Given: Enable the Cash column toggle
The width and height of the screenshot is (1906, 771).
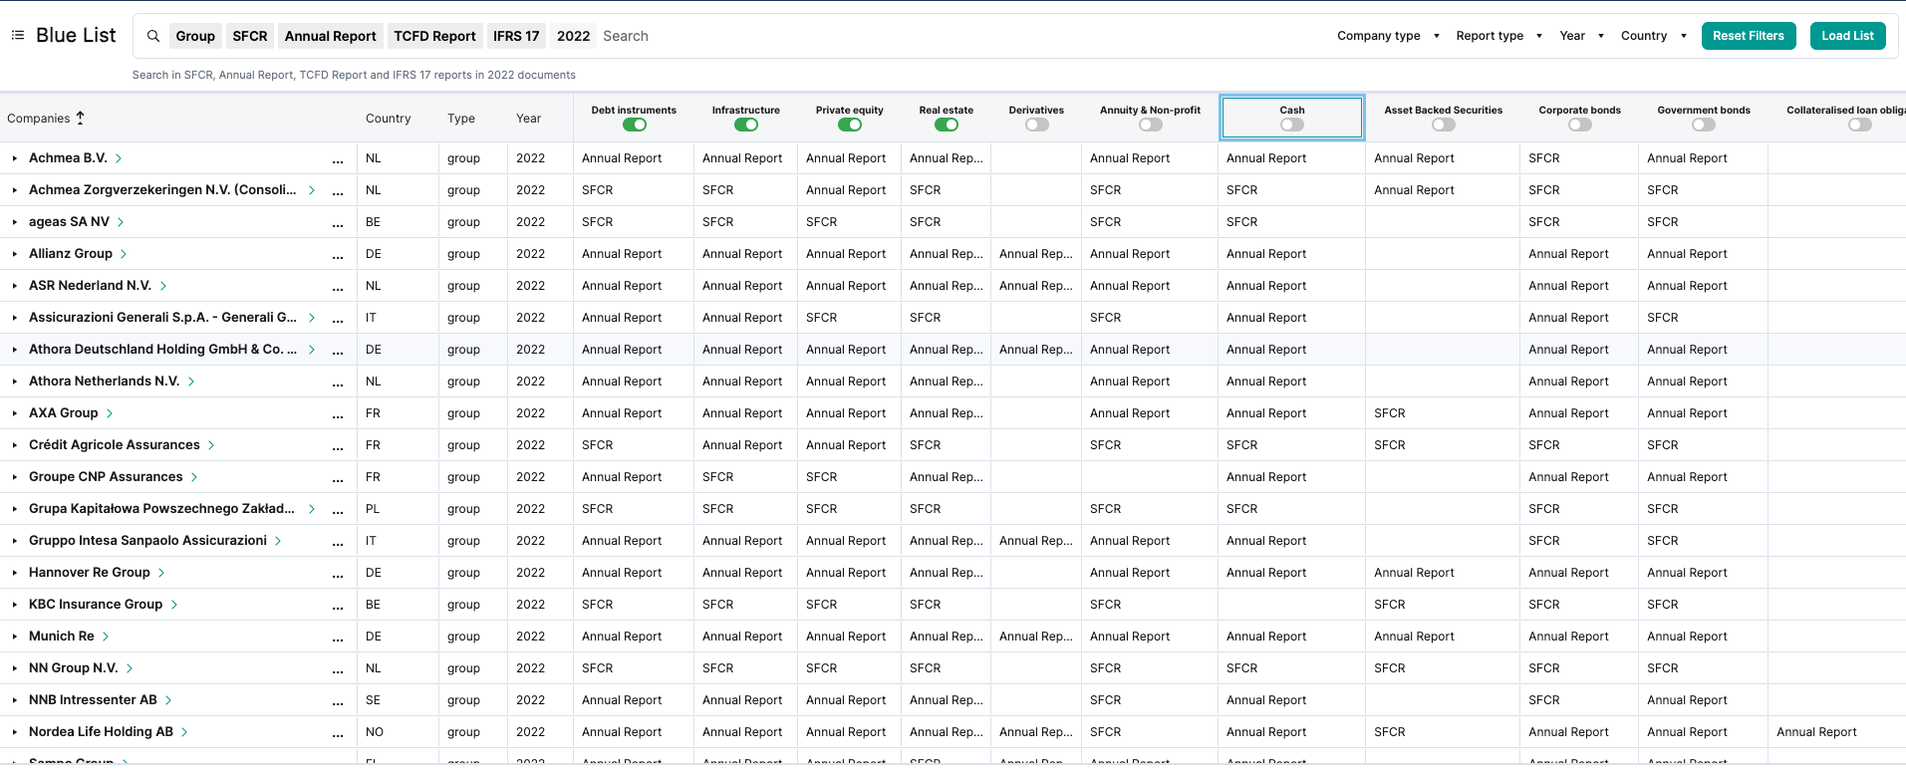Looking at the screenshot, I should click(x=1291, y=125).
